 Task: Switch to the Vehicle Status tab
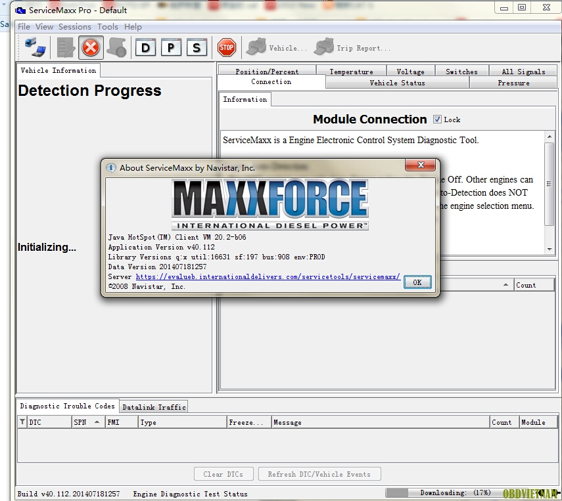[397, 83]
